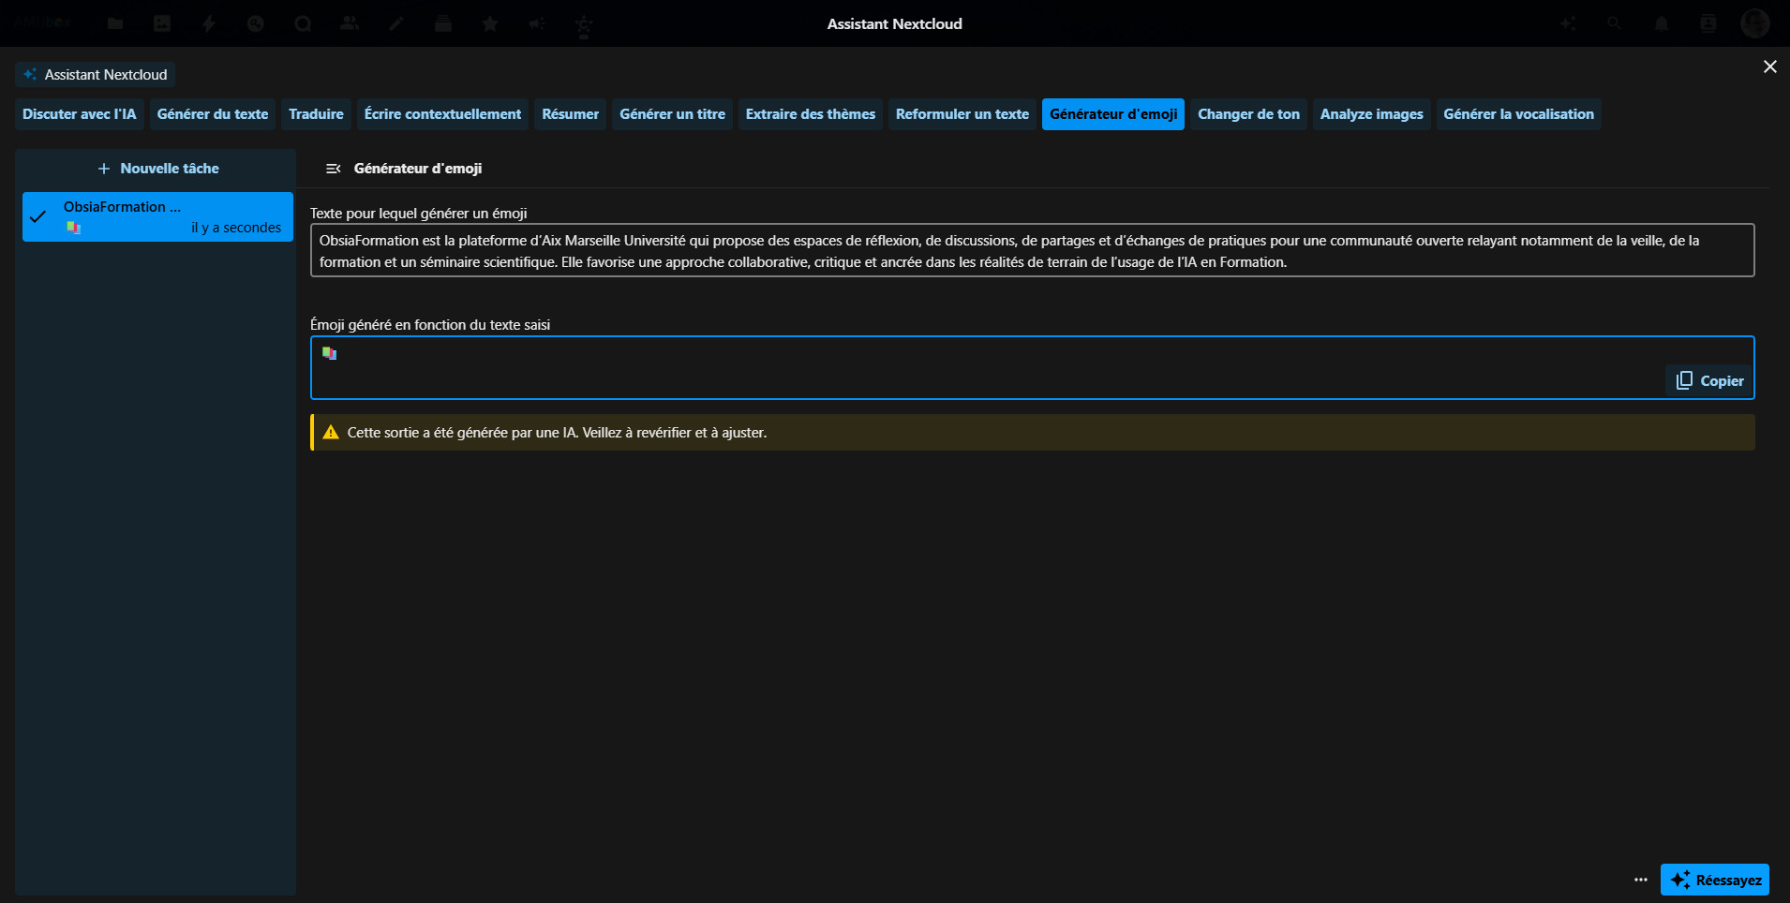Toggle the task list sidebar icon
The height and width of the screenshot is (903, 1790).
[x=333, y=169]
